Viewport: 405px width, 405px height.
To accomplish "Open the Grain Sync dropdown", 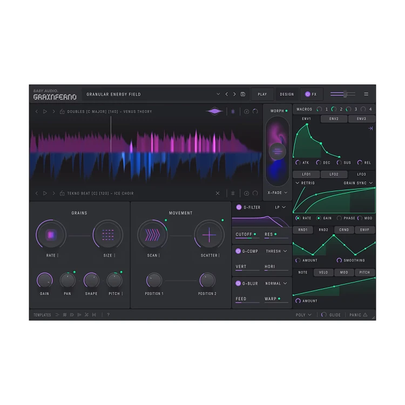I will click(358, 183).
